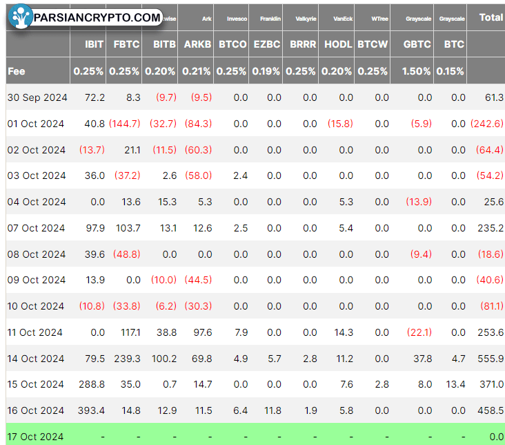Screen dimensions: 505x445
Task: Select the 61.3 total value
Action: 494,97
